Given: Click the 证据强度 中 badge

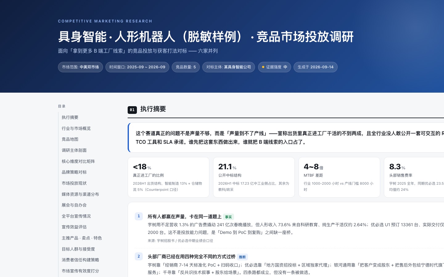Looking at the screenshot, I should 274,67.
